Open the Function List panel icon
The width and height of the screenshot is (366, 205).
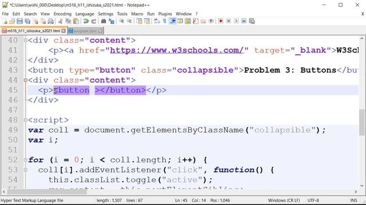coord(196,22)
